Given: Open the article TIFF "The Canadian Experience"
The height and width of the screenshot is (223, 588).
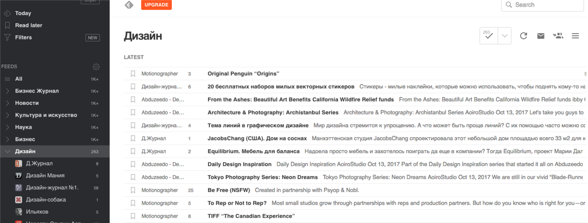Looking at the screenshot, I should pyautogui.click(x=251, y=216).
